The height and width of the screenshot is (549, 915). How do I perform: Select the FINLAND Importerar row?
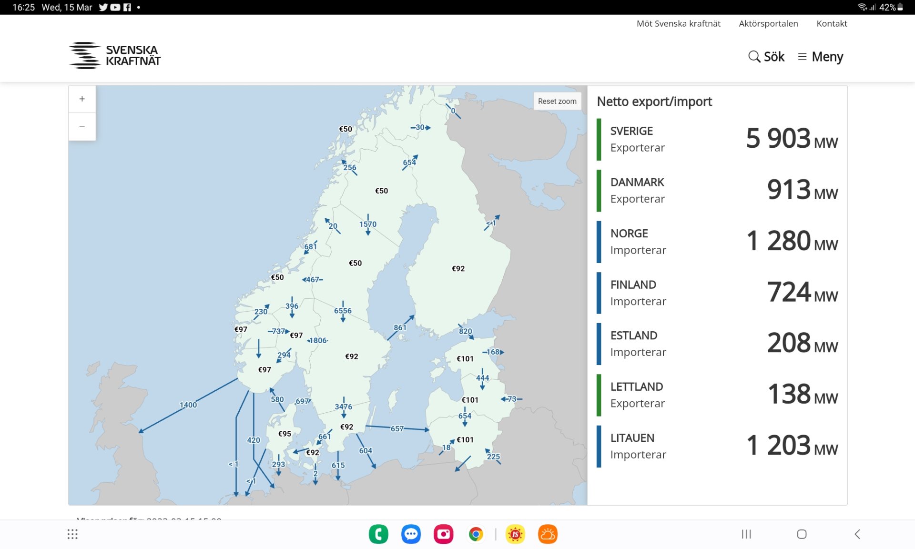coord(717,293)
